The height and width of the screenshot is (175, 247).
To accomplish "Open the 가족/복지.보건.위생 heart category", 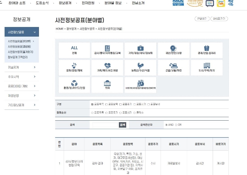I will coord(107,67).
